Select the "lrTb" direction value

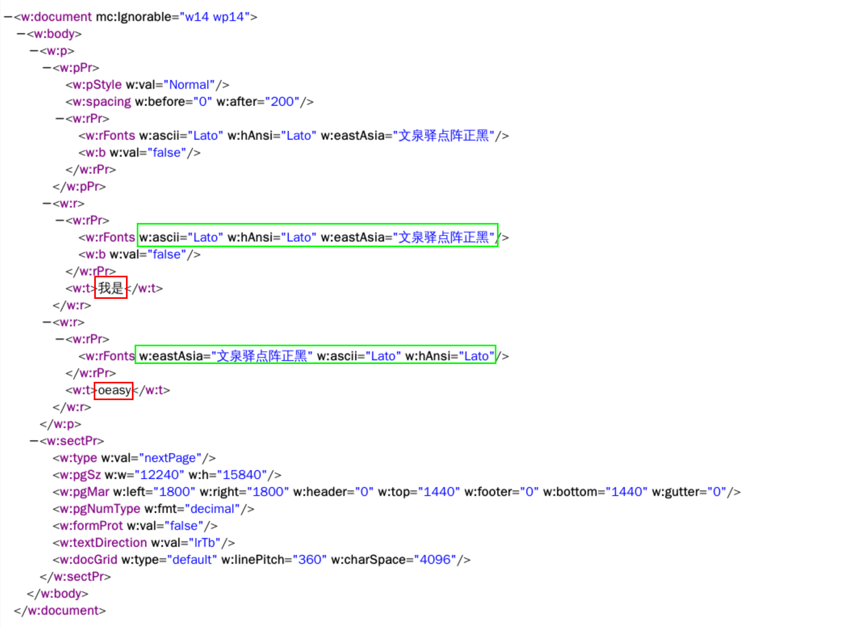pyautogui.click(x=205, y=543)
